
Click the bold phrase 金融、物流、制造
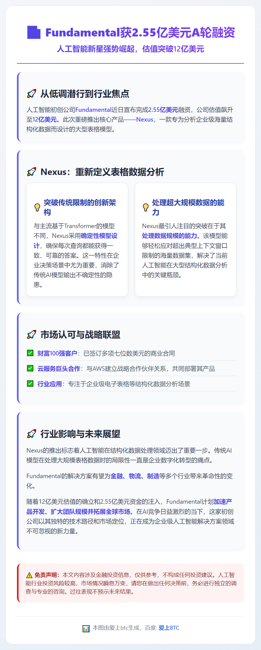point(135,476)
